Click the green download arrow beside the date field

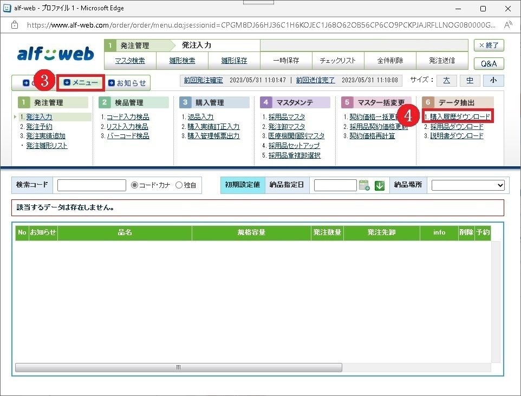click(x=380, y=185)
